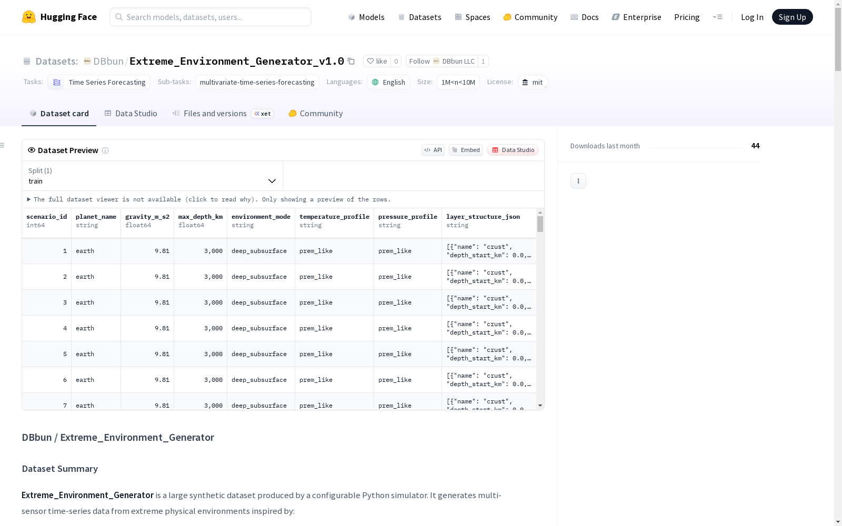This screenshot has height=526, width=842.
Task: Click the Embed button
Action: (466, 150)
